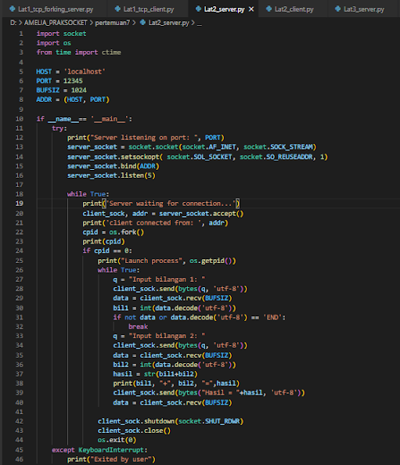This screenshot has height=465, width=400.
Task: Switch to the Lat1_tcp_forking_server.py tab
Action: coord(52,9)
